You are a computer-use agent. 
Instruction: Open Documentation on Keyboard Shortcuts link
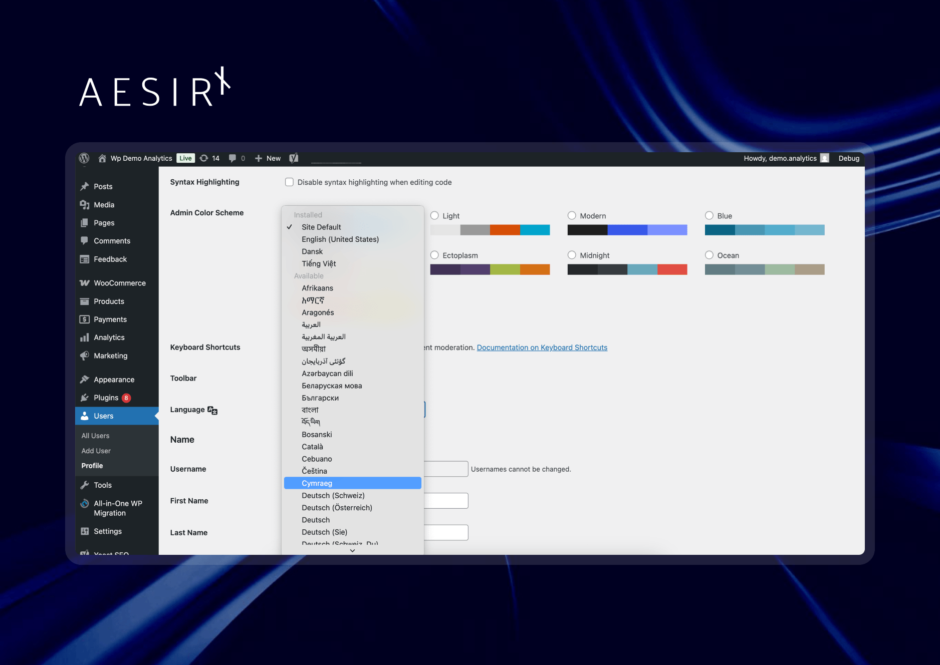click(x=542, y=347)
